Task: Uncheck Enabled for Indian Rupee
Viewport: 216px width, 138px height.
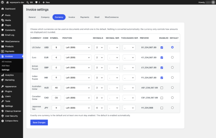Action: (x=162, y=78)
